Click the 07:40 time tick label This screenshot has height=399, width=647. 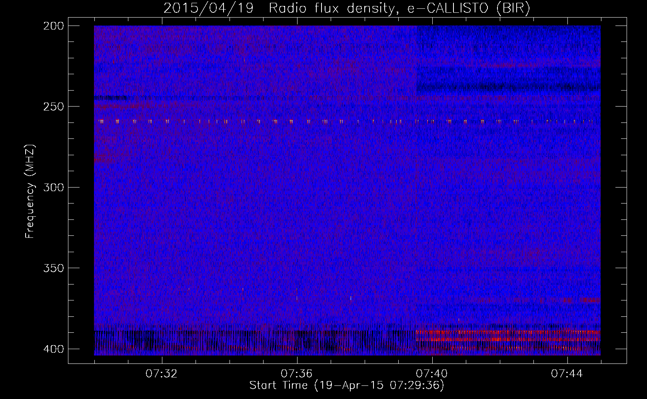(432, 374)
